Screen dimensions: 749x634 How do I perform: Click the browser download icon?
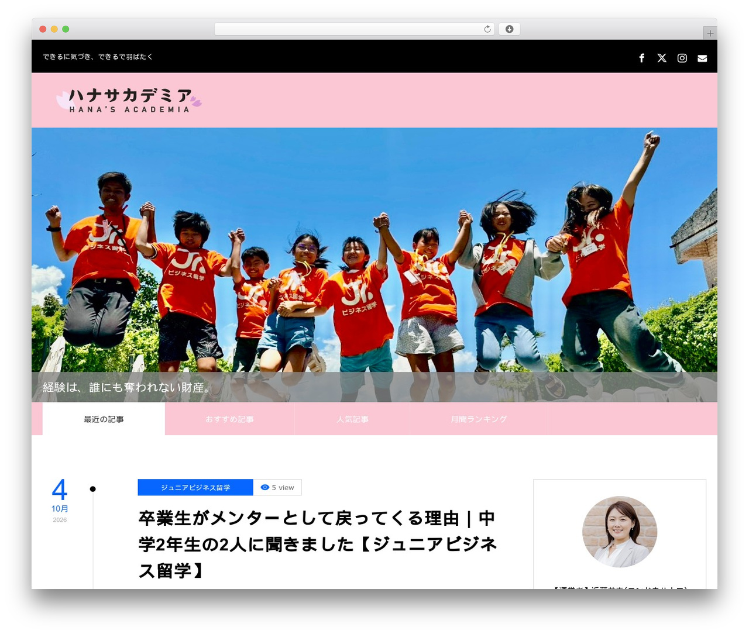[510, 29]
